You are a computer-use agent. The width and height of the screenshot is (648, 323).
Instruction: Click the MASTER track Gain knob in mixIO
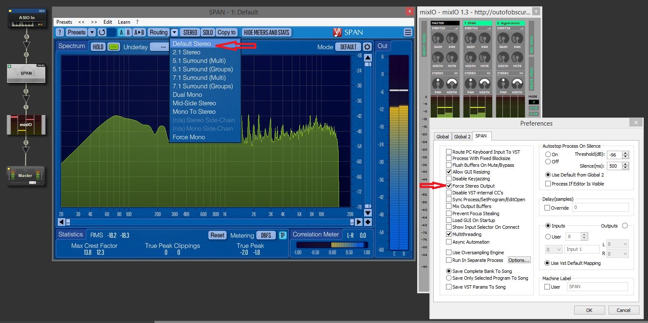pyautogui.click(x=438, y=39)
